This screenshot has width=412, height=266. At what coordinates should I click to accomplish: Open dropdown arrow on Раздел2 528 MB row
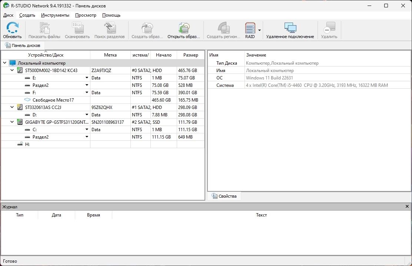(87, 85)
